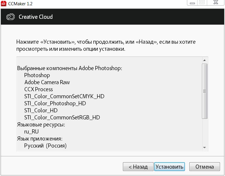
Task: Click the vertical scrollbar thumb
Action: (205, 91)
